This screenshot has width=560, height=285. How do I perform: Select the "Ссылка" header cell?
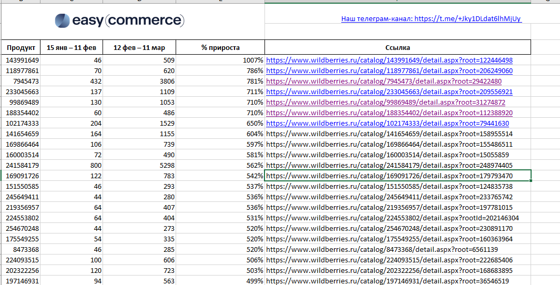398,48
